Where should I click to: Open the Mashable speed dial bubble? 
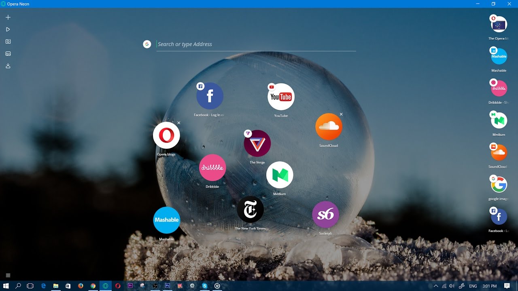[166, 220]
